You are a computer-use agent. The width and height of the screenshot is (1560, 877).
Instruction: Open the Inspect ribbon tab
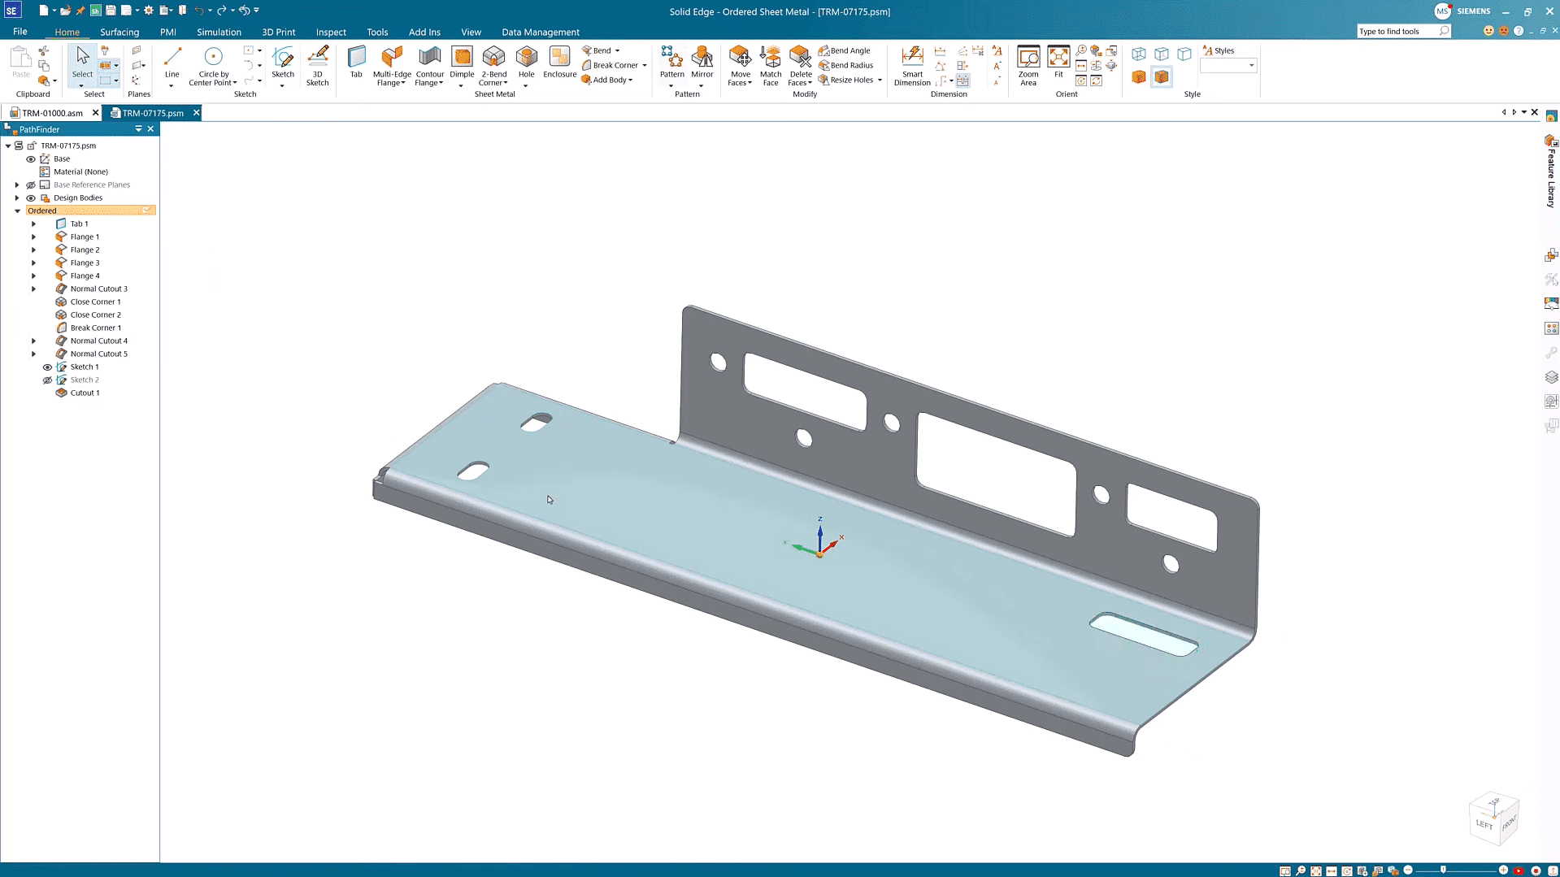click(331, 33)
